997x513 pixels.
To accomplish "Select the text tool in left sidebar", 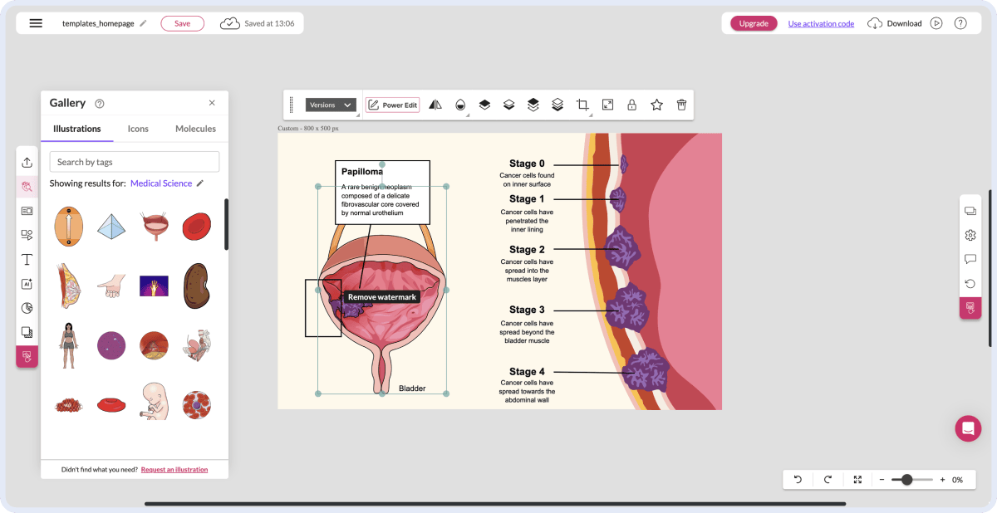I will coord(27,259).
